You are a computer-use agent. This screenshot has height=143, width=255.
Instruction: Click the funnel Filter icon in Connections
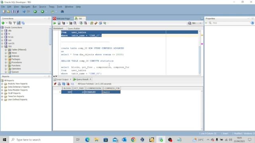(14, 23)
